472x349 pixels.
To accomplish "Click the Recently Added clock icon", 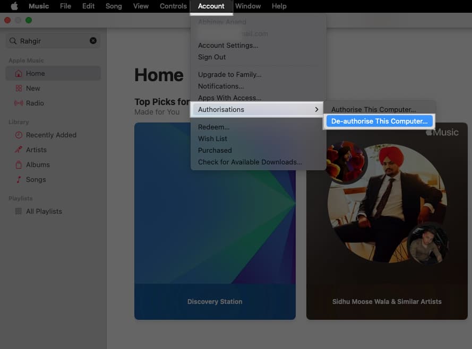I will pos(19,135).
